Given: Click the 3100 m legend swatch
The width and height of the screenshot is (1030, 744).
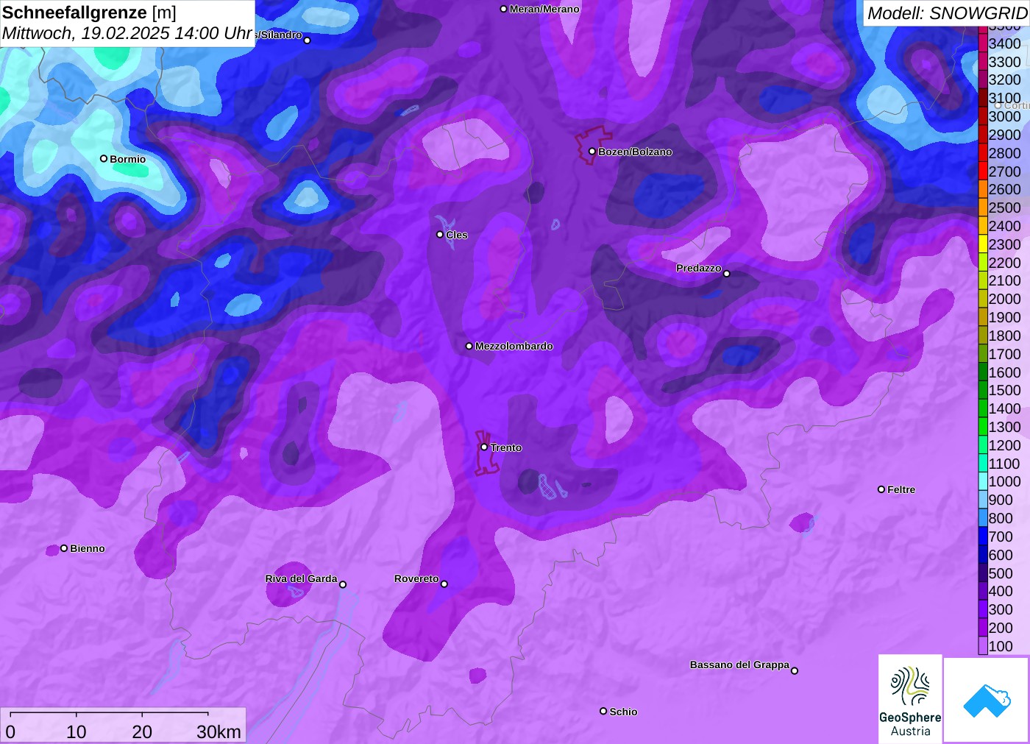Looking at the screenshot, I should pyautogui.click(x=982, y=98).
